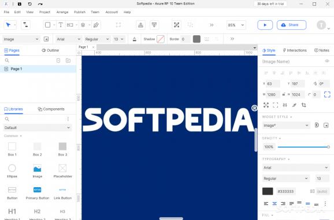Open widget type Image dropdown

pyautogui.click(x=21, y=39)
